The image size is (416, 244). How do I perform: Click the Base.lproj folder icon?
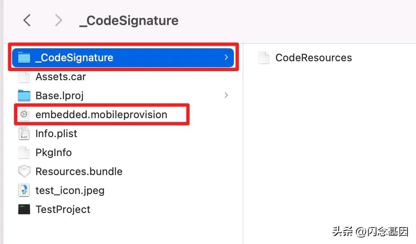[x=24, y=96]
